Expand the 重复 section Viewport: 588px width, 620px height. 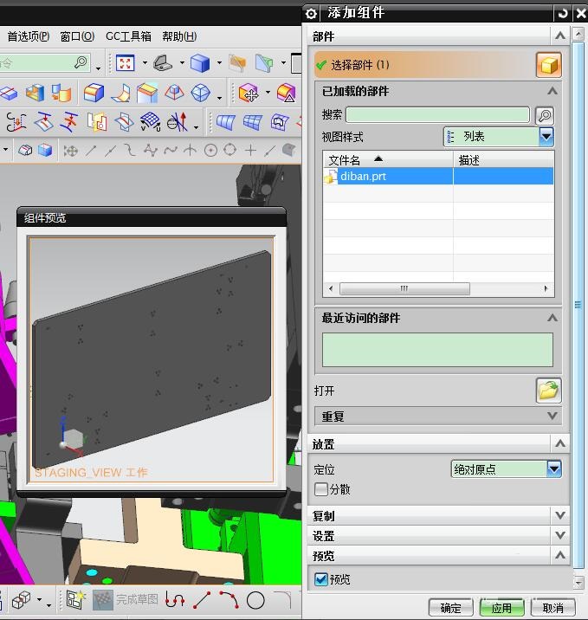[x=552, y=416]
